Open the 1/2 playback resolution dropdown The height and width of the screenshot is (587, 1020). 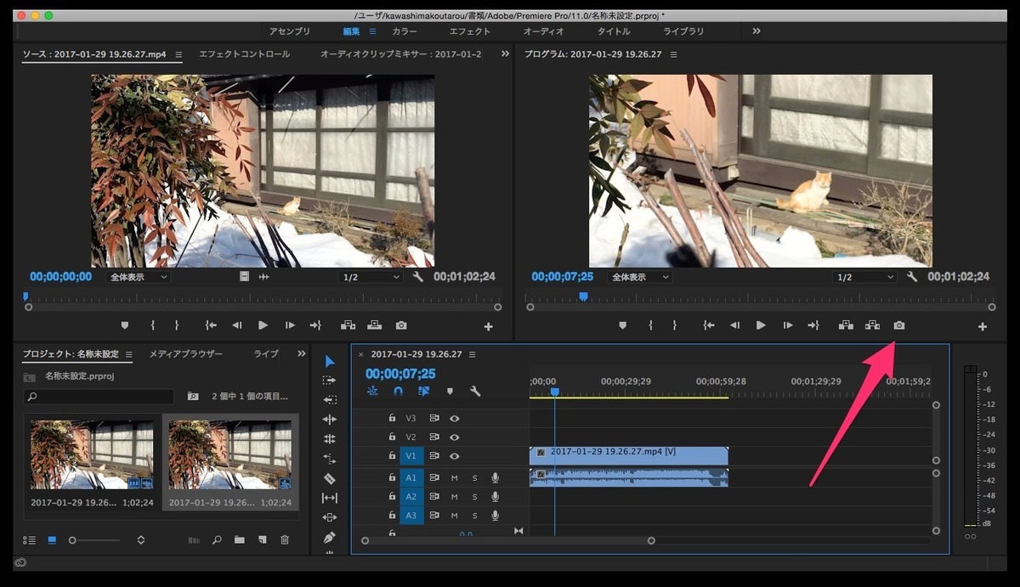370,276
